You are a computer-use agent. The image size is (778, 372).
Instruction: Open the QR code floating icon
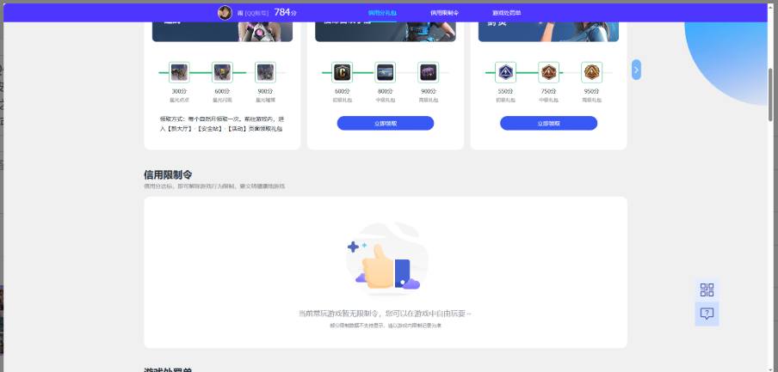point(707,290)
